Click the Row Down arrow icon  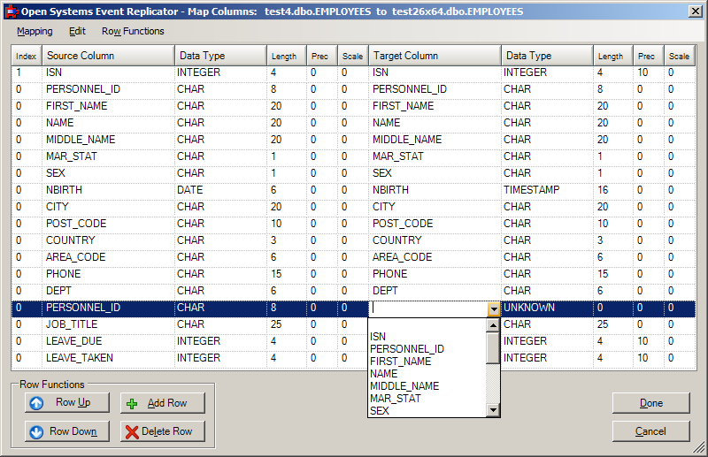(36, 431)
